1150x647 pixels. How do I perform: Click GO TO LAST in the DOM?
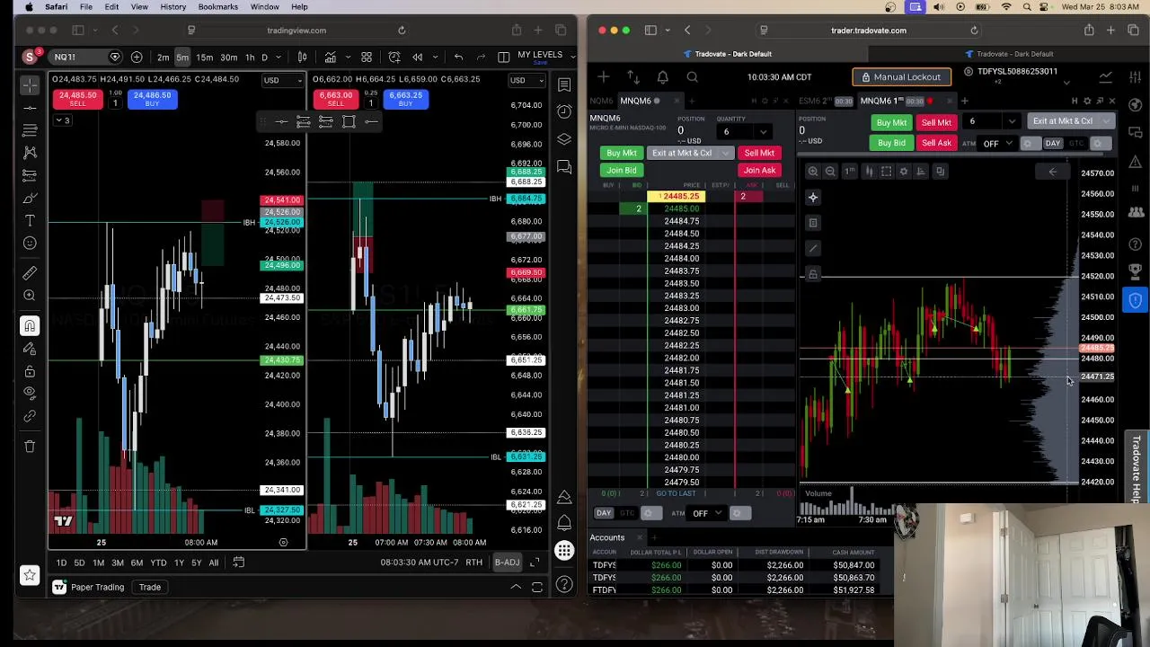click(676, 493)
